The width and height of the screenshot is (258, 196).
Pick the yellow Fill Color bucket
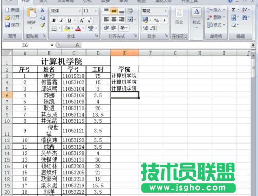66,28
